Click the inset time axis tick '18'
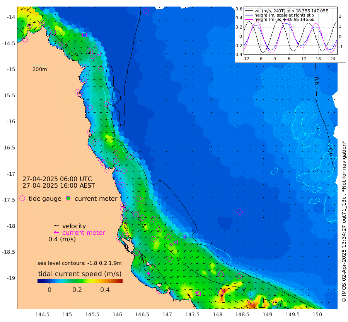 pos(318,59)
